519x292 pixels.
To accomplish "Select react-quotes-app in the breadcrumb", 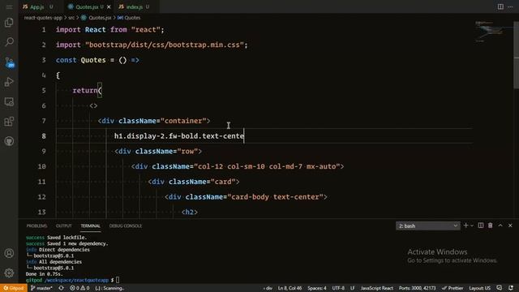I will (x=43, y=18).
